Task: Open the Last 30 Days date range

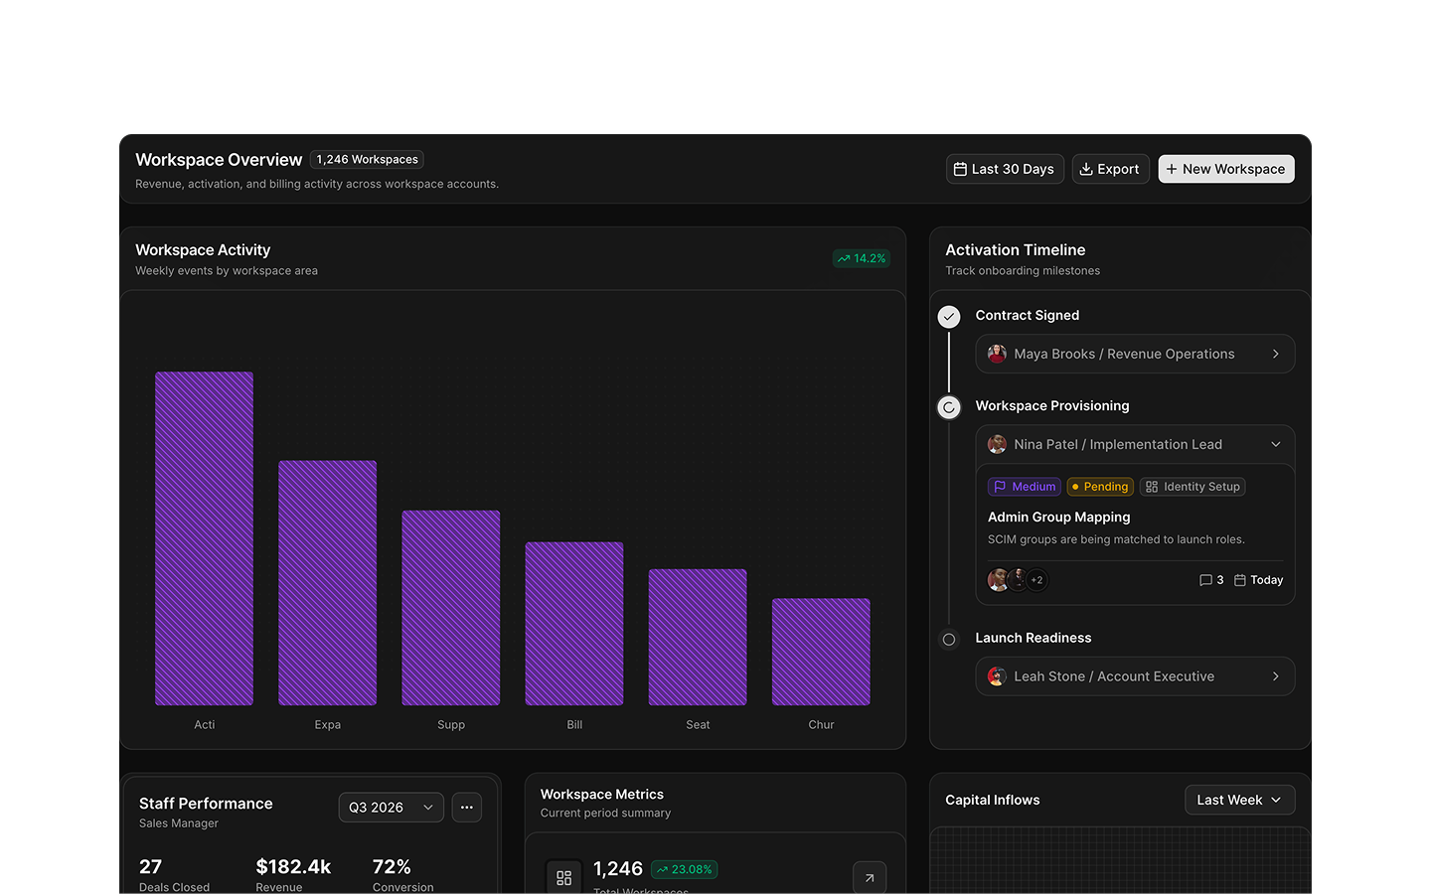Action: click(x=1005, y=169)
